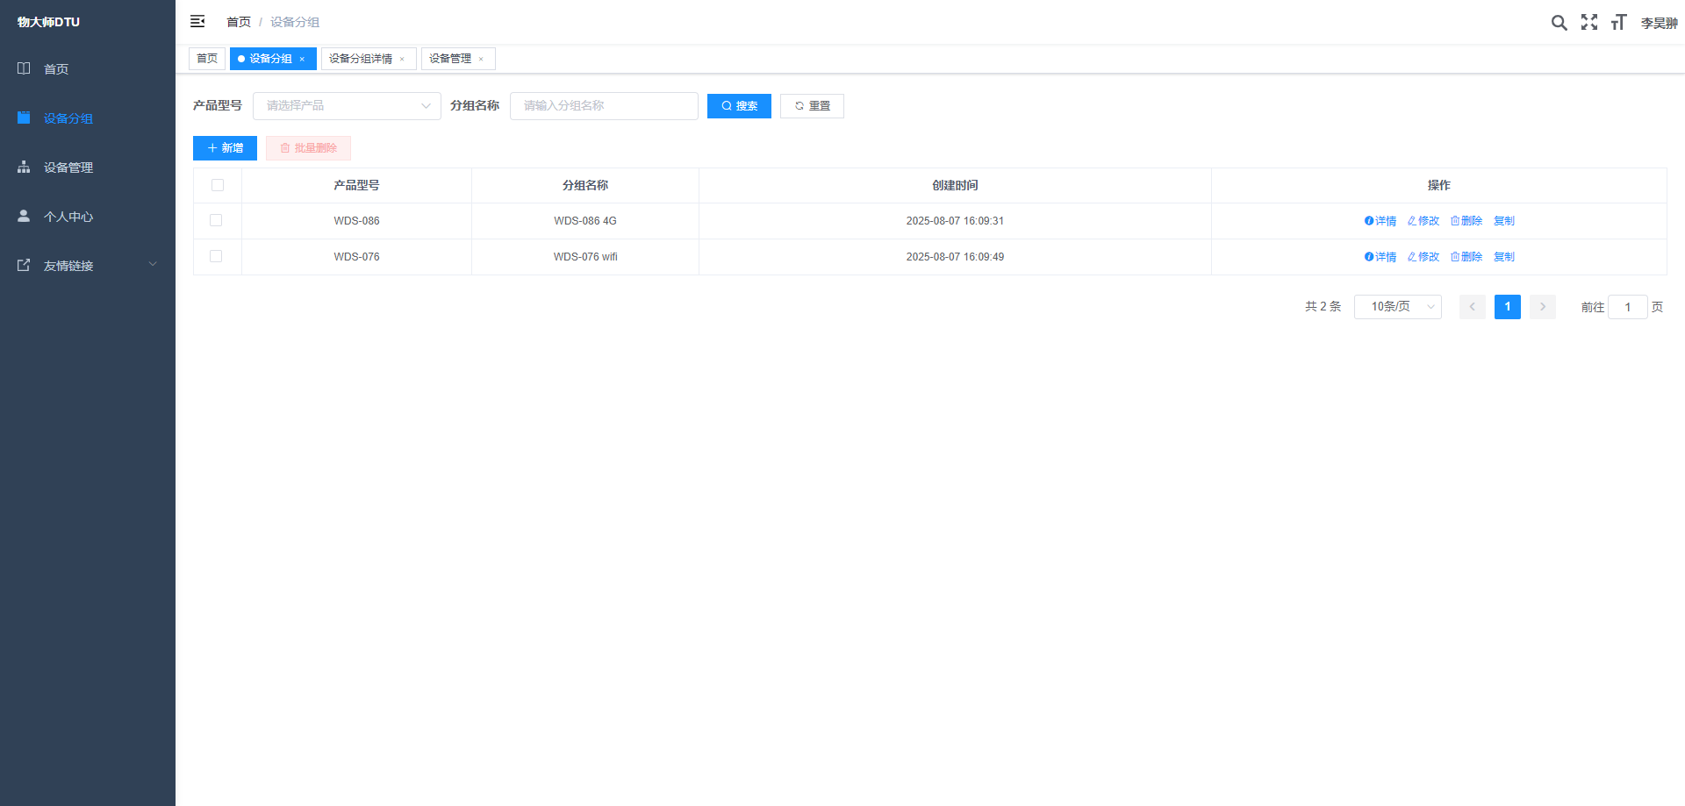Check the WDS-076 row checkbox
1685x806 pixels.
216,256
